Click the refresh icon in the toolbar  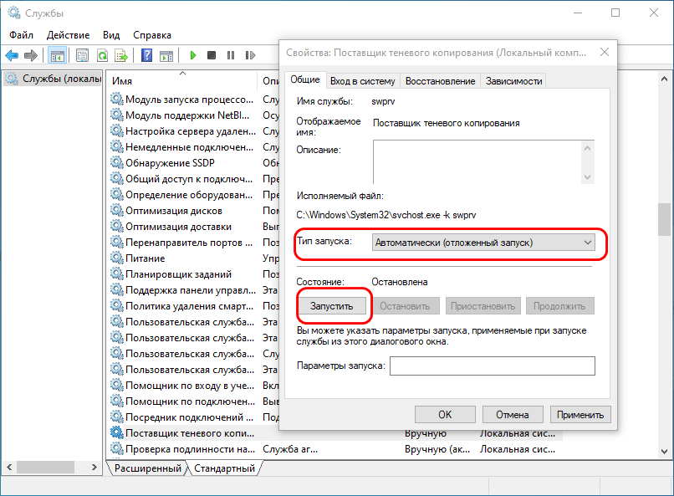(102, 55)
